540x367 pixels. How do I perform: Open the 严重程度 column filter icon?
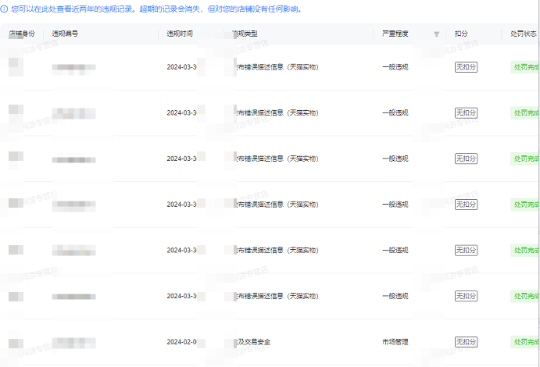[x=436, y=34]
